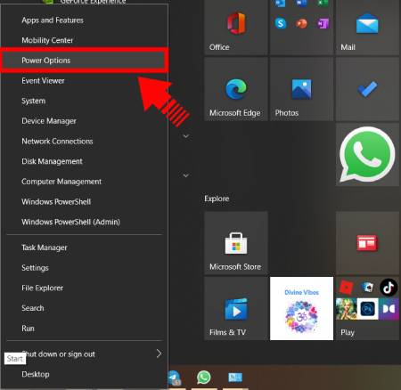401x390 pixels.
Task: Open Dolby icon in the Play group
Action: click(x=389, y=309)
